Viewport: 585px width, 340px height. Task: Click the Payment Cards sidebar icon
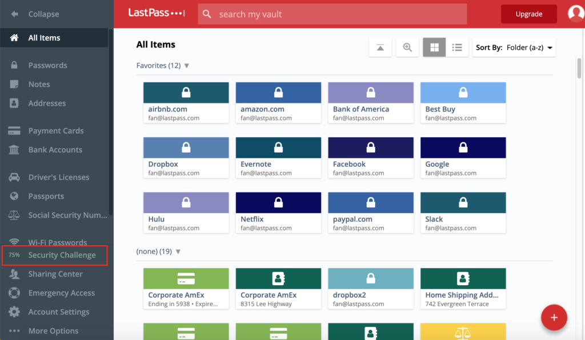[x=14, y=131]
